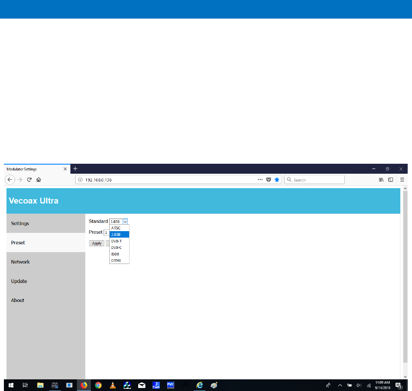Click the blue bookmark star

(x=277, y=180)
